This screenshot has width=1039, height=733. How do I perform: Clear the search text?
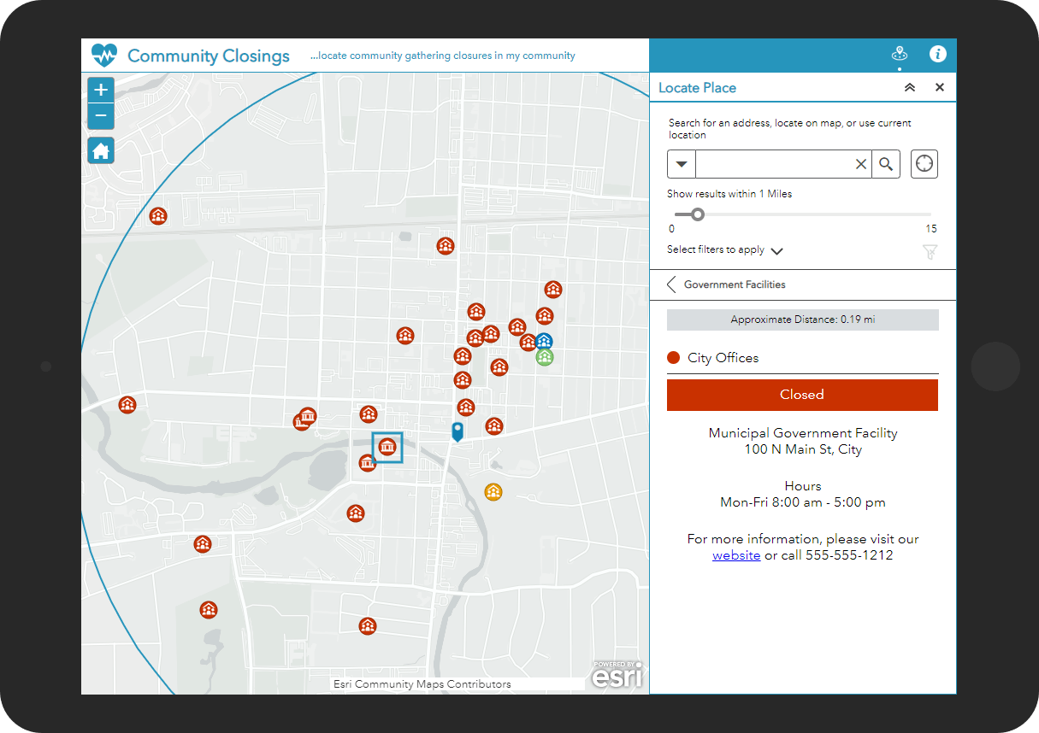click(x=861, y=164)
